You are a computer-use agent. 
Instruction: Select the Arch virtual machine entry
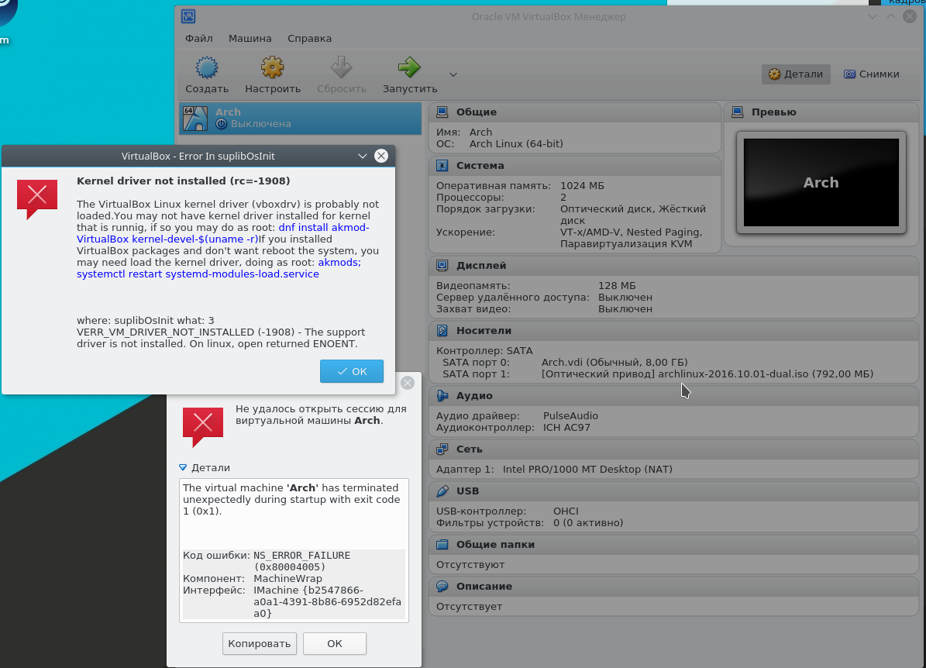pos(300,118)
